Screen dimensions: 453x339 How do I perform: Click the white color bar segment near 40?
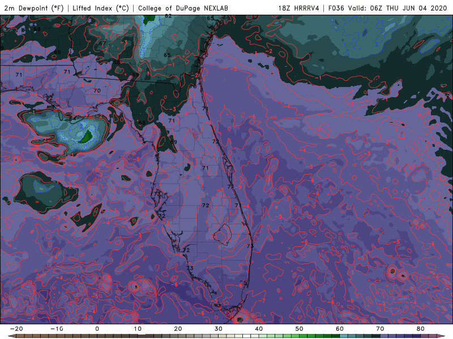(246, 336)
